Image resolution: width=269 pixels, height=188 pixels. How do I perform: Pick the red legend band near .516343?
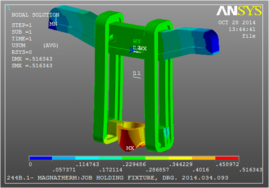click(x=227, y=158)
